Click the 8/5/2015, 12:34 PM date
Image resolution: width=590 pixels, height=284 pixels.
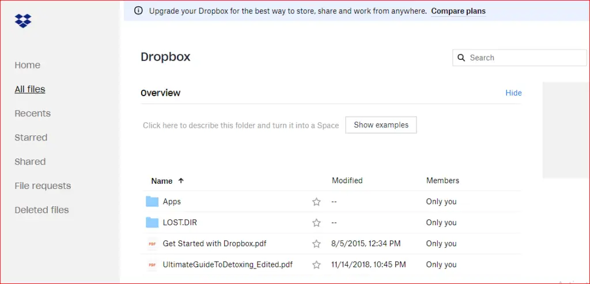366,244
